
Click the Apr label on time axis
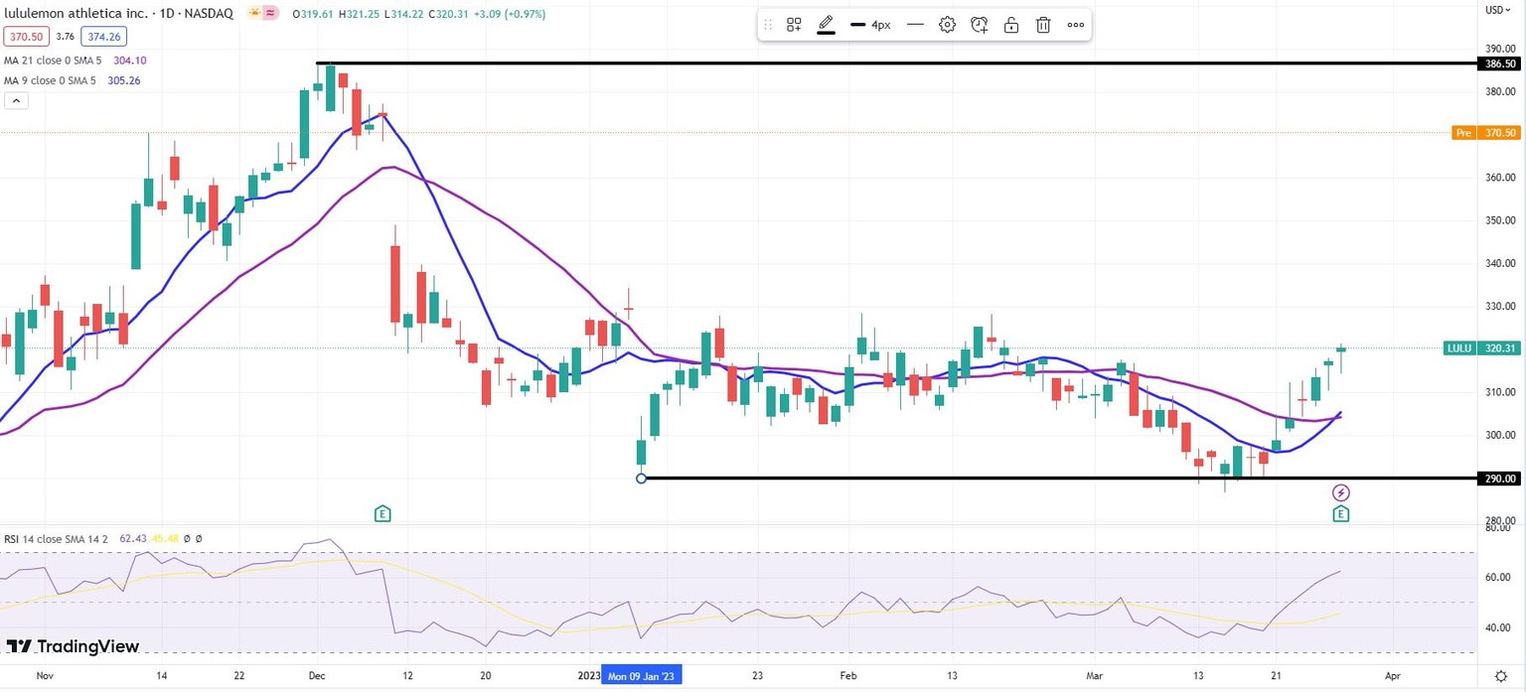point(1393,675)
